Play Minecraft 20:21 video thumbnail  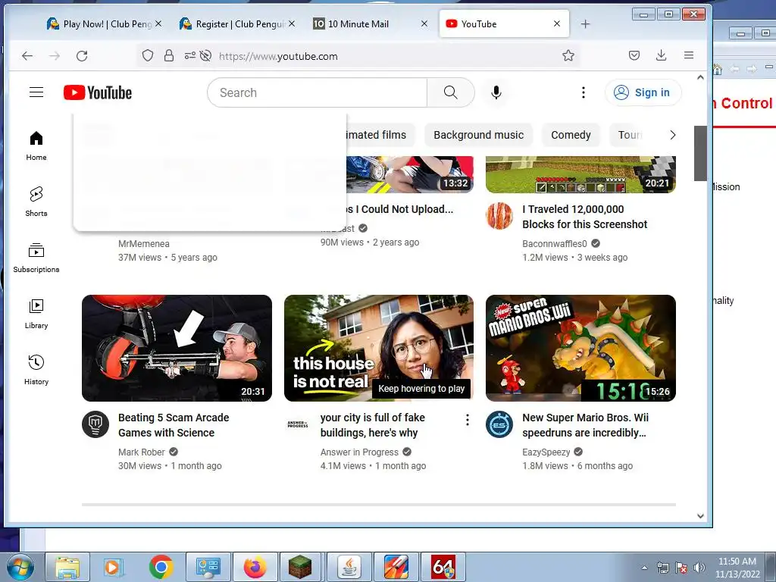[580, 174]
